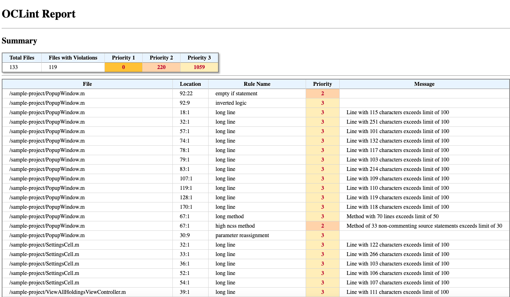Click location 33:1
Screen dimensions: 510x297
pyautogui.click(x=185, y=254)
